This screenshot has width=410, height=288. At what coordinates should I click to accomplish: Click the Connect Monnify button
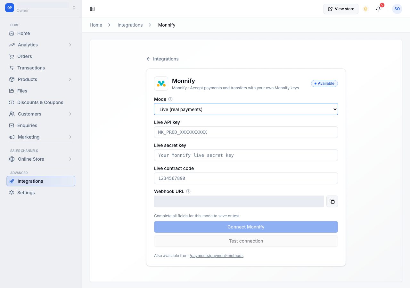[246, 227]
